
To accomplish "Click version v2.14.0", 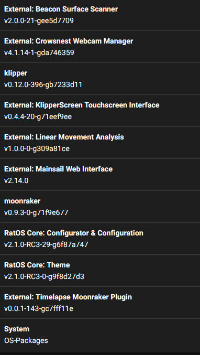I will 16,181.
